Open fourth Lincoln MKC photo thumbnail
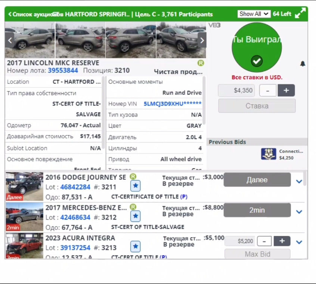 [x=181, y=40]
